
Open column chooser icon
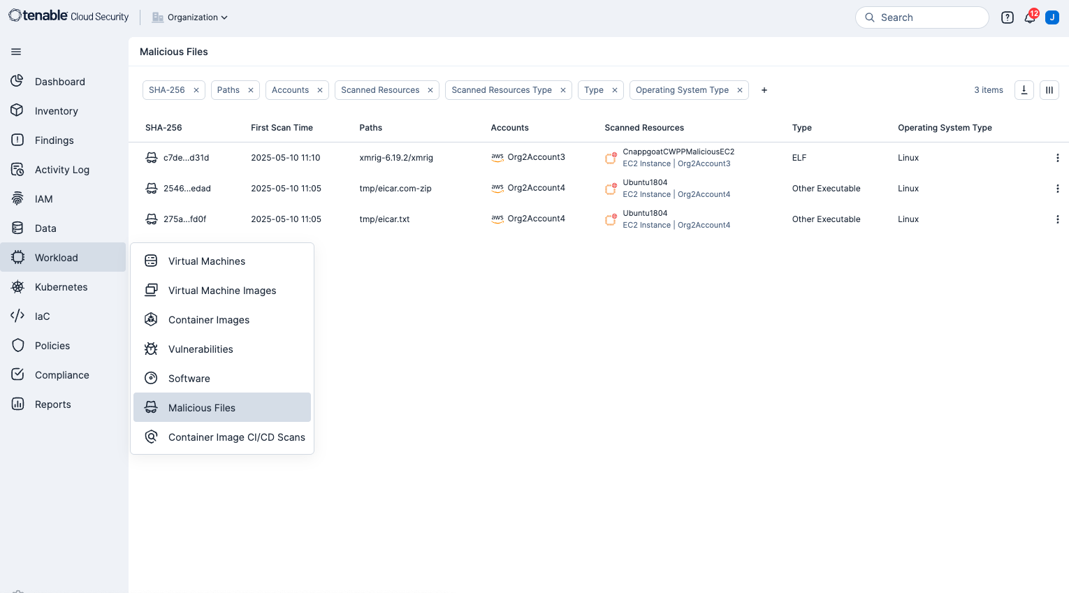tap(1049, 90)
